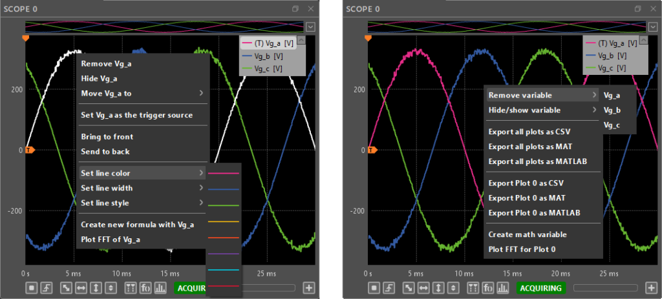Collapse the legend in left scope
662x299 pixels.
tap(301, 39)
